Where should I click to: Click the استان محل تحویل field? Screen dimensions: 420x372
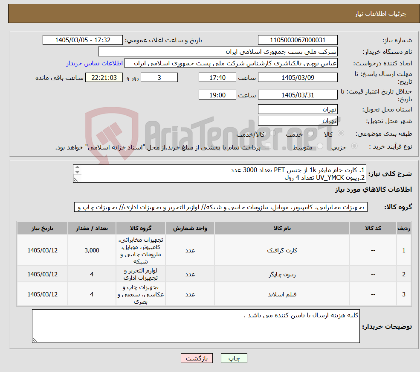coord(298,109)
